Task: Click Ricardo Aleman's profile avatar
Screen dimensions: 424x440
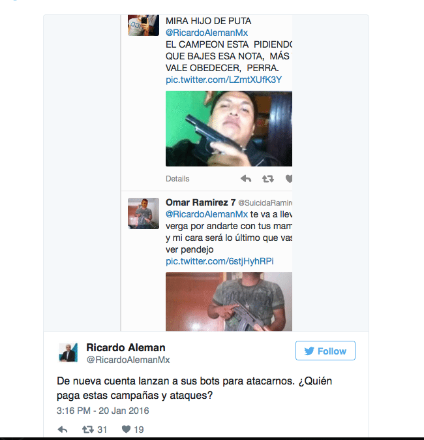Action: (68, 353)
